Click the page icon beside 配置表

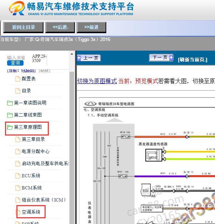18,79
